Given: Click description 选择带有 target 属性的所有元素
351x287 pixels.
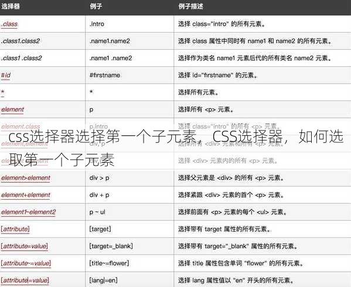Looking at the screenshot, I should [x=224, y=229].
